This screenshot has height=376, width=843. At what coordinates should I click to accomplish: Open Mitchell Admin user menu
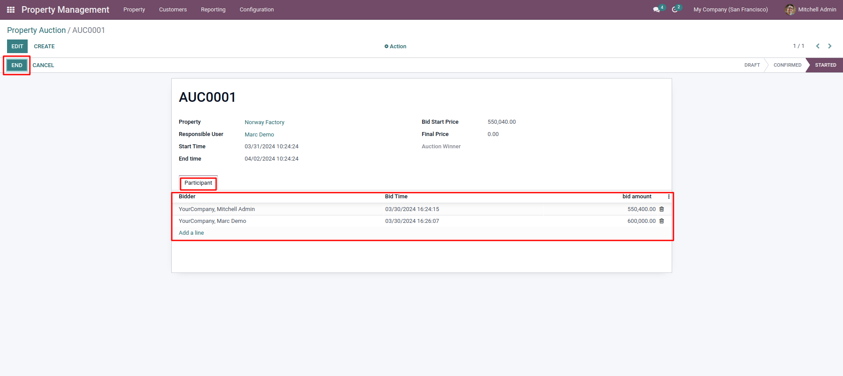pos(810,10)
